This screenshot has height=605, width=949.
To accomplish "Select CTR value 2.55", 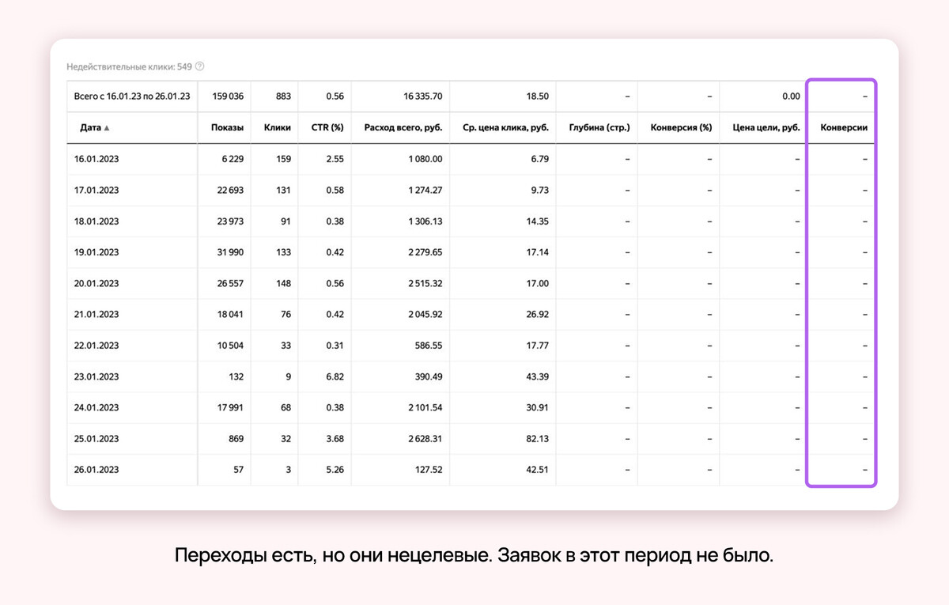I will [335, 159].
